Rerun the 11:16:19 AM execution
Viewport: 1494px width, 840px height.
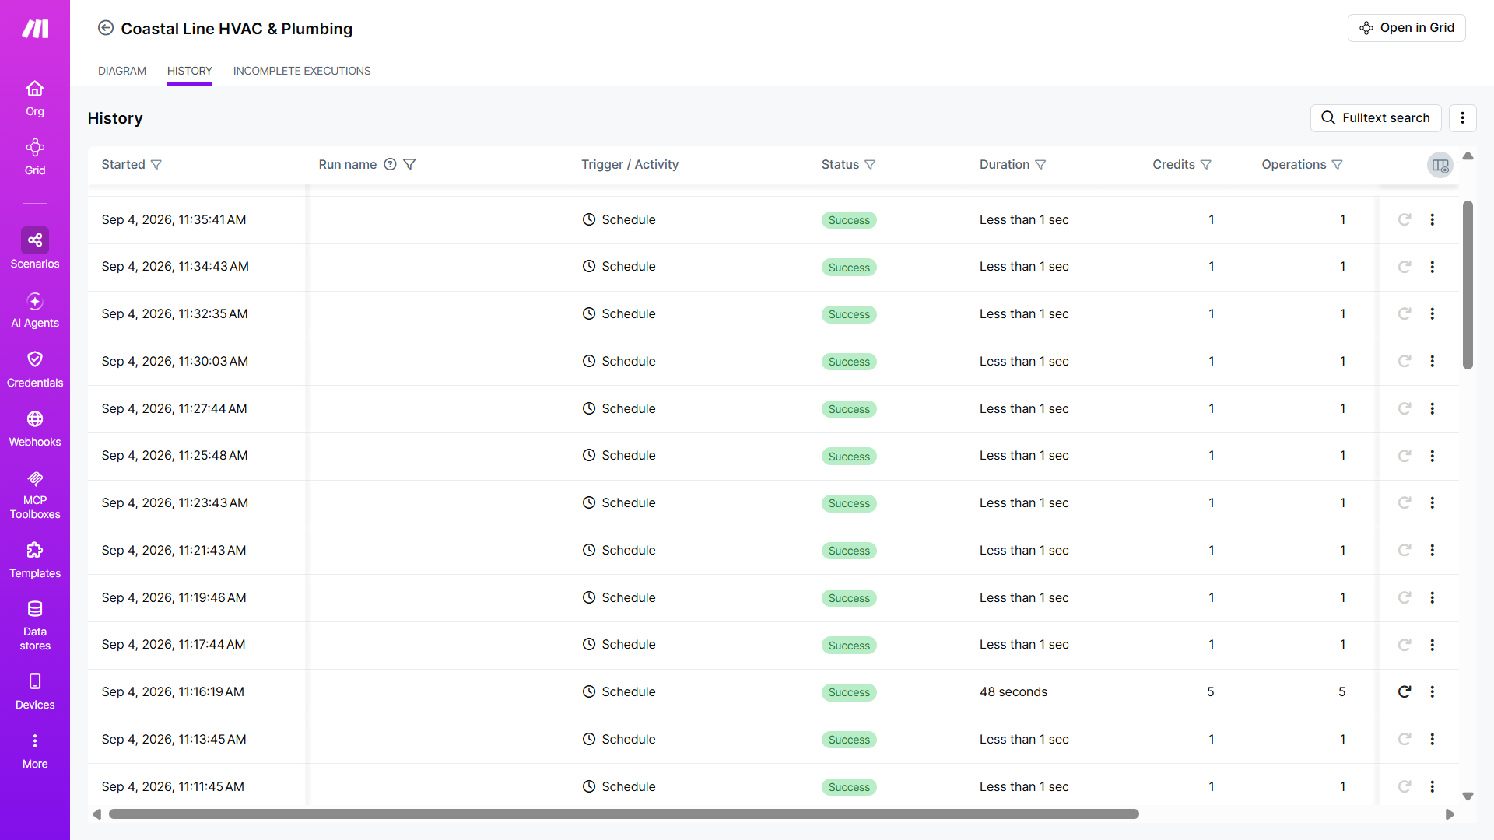[x=1405, y=691]
